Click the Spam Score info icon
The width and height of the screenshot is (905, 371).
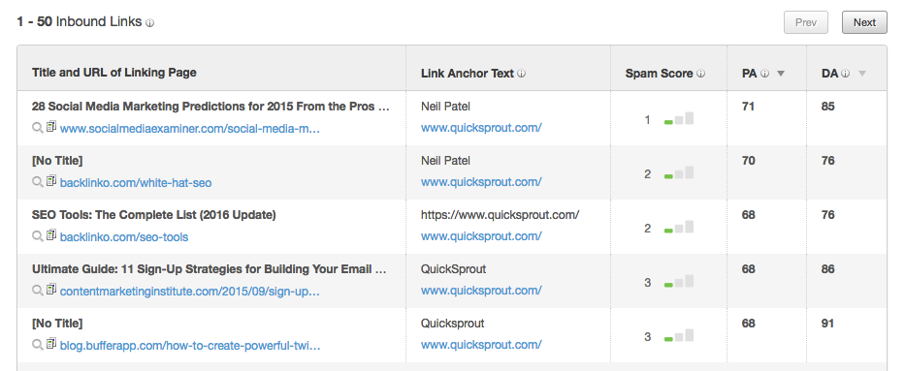click(x=700, y=74)
